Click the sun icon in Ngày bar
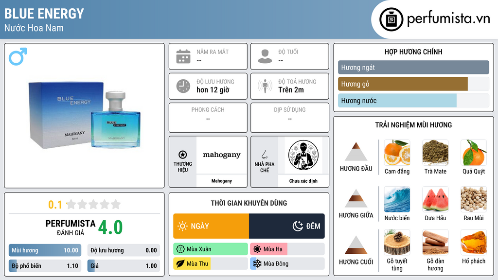Viewport: 498px width, 280px height. coord(183,226)
